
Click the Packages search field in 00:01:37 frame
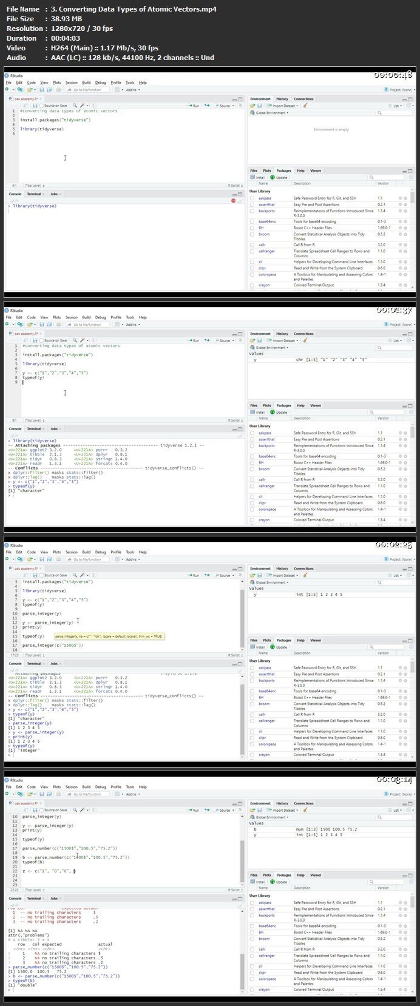(385, 412)
